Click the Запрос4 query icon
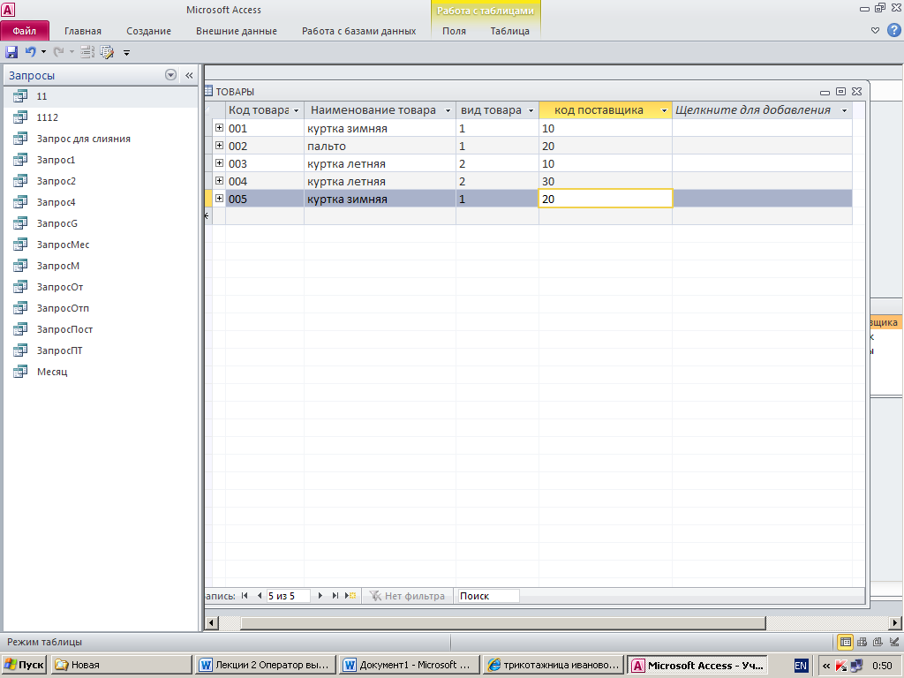This screenshot has height=678, width=904. coord(20,202)
